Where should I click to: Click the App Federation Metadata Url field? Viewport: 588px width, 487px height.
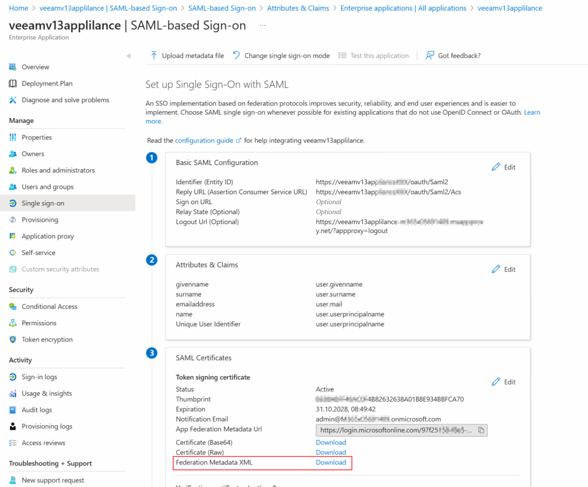pos(396,430)
